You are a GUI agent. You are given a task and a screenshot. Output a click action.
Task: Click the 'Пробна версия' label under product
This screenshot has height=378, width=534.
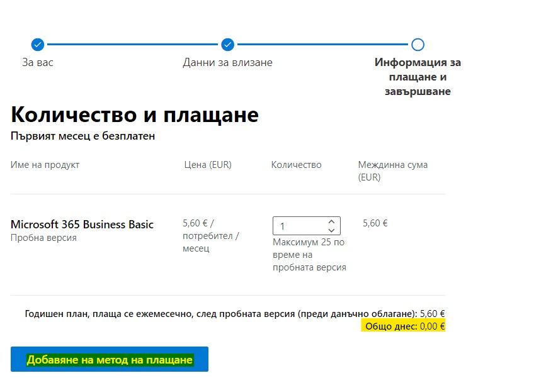(43, 238)
